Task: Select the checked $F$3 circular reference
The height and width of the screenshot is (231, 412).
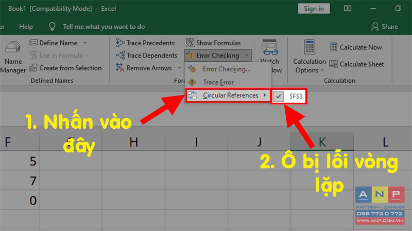Action: coord(288,96)
